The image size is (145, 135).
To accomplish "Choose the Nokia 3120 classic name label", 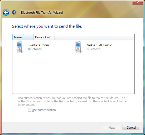I will tap(99, 45).
